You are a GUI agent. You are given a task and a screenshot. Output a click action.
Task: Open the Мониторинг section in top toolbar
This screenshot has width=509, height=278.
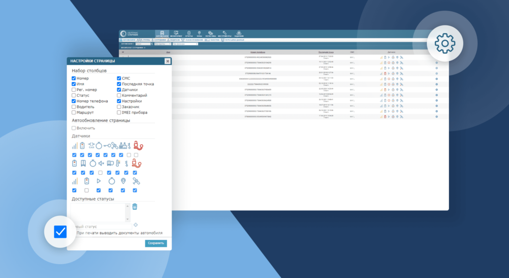tap(176, 34)
